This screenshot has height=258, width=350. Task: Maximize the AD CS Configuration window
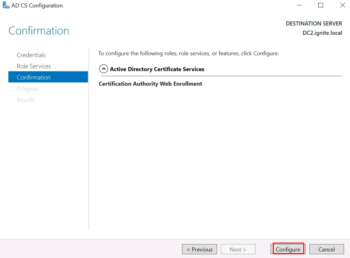pyautogui.click(x=320, y=5)
